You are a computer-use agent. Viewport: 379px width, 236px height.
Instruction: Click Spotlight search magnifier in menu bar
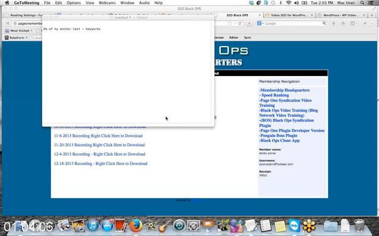pos(362,2)
